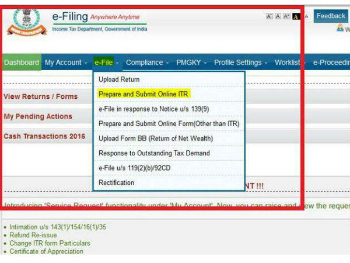The width and height of the screenshot is (350, 263).
Task: Expand the My Account dropdown menu
Action: click(66, 63)
